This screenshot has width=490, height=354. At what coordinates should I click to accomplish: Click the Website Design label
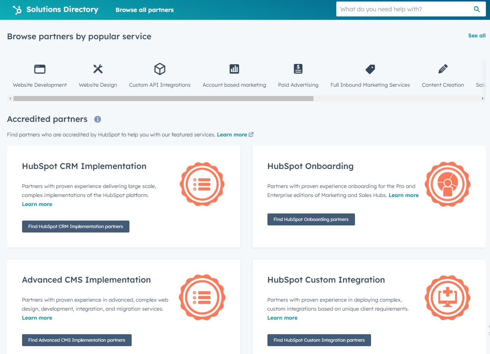pyautogui.click(x=98, y=85)
